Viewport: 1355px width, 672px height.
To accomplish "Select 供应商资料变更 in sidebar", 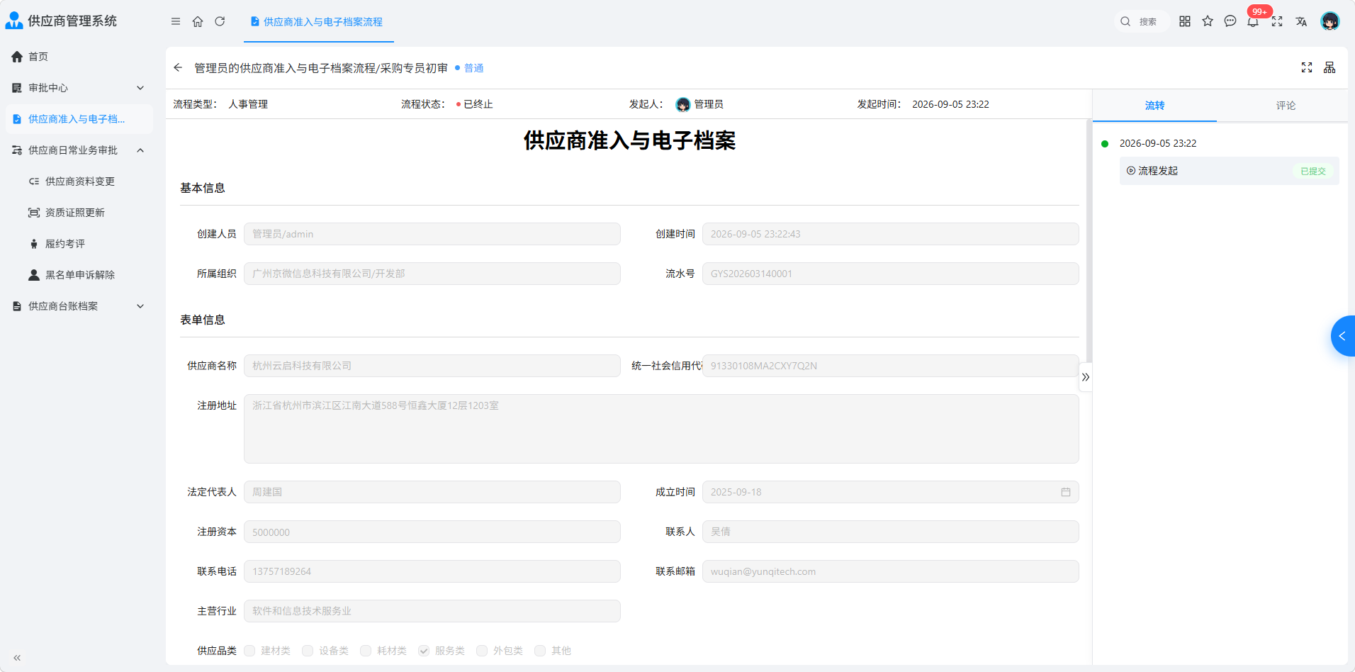I will tap(79, 181).
